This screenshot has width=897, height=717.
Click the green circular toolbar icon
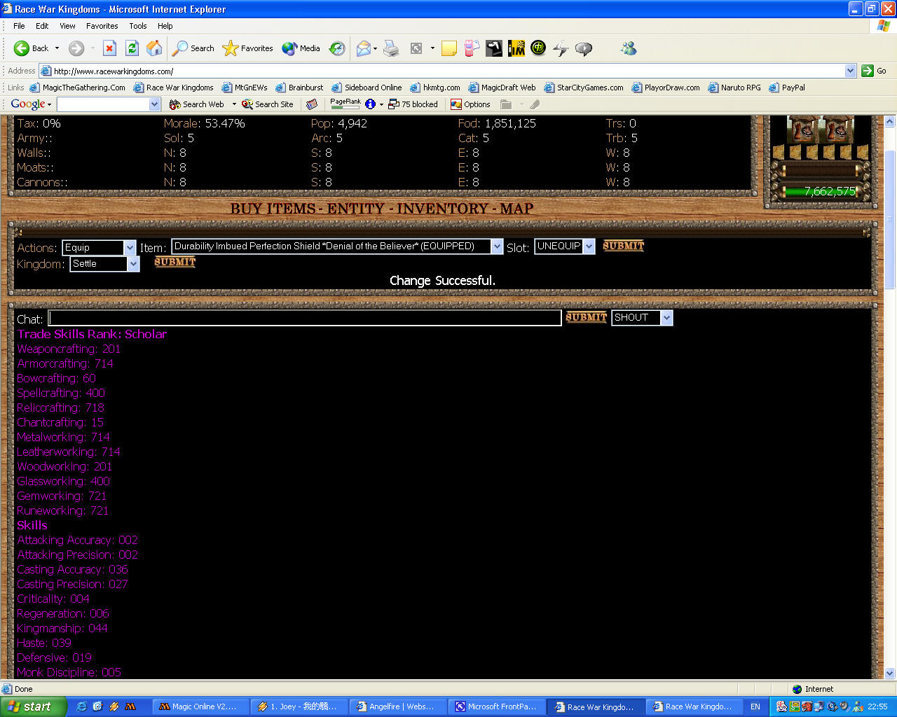pos(538,48)
